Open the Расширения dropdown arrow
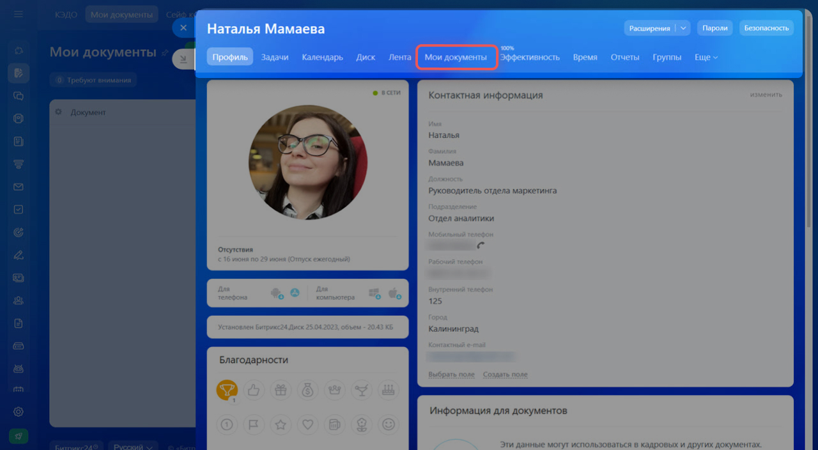This screenshot has height=450, width=818. 683,28
